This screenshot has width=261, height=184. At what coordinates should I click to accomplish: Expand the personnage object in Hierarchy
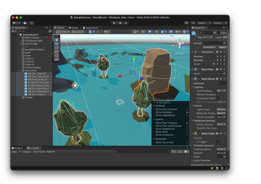coord(20,44)
